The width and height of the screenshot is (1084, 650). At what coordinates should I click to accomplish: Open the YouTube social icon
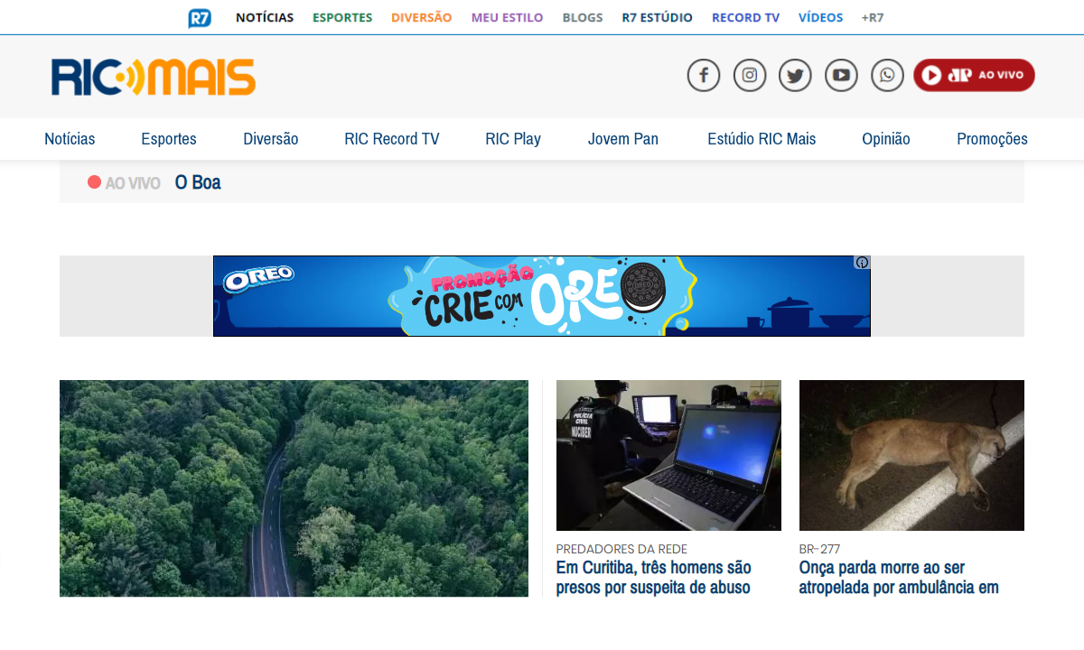[841, 75]
